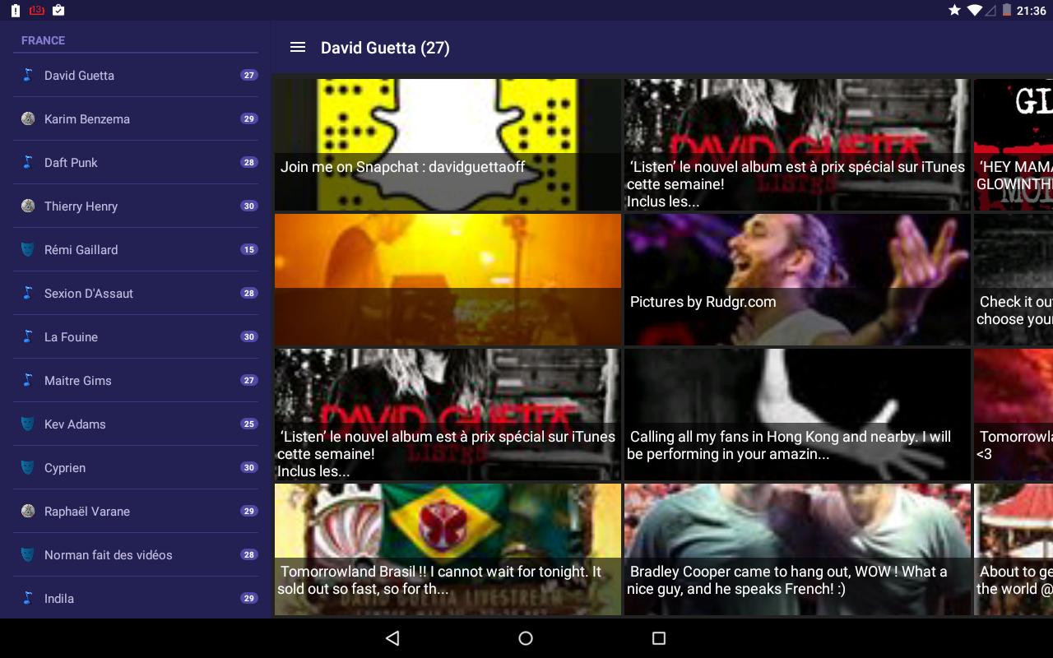Open the 'About to ge...' post card

(x=1014, y=549)
